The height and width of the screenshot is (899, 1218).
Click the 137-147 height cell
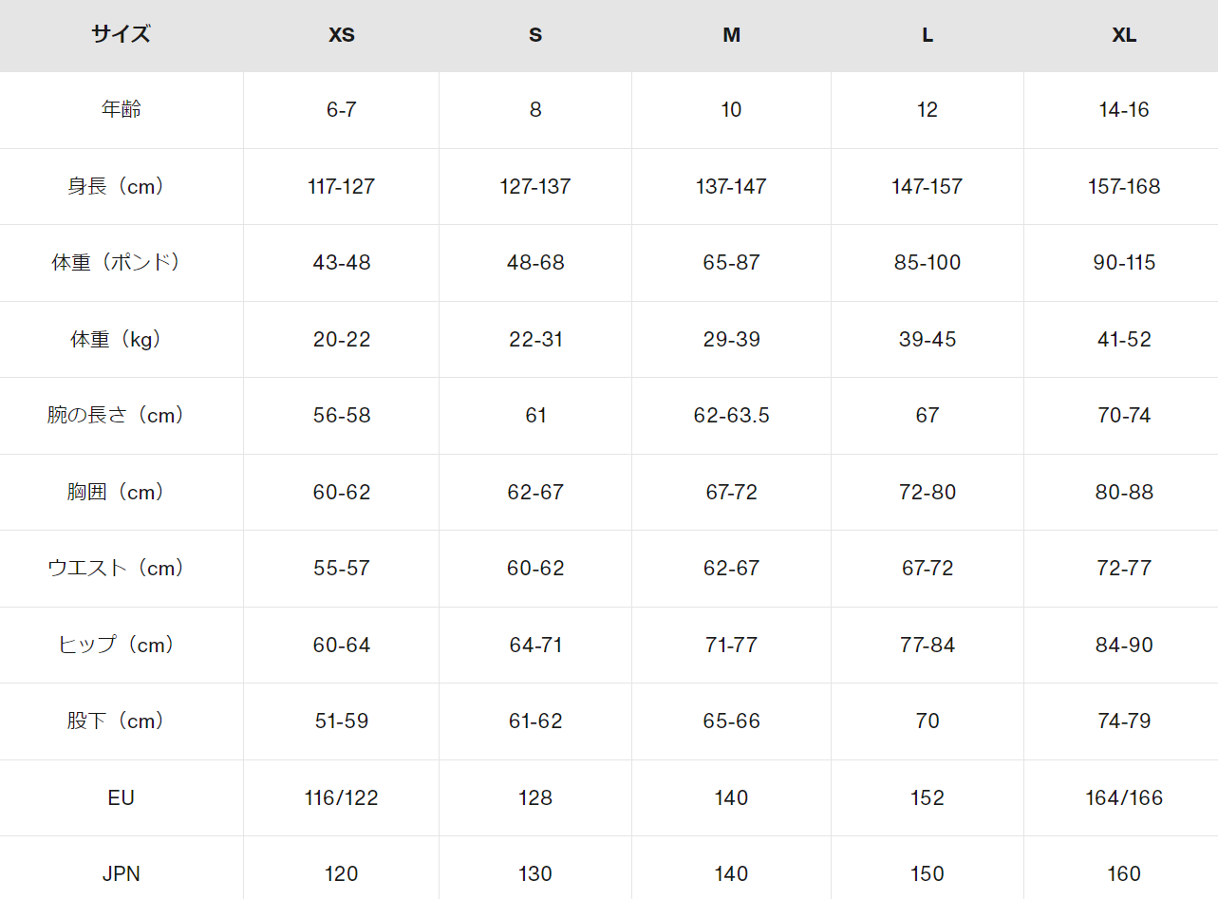pyautogui.click(x=731, y=186)
